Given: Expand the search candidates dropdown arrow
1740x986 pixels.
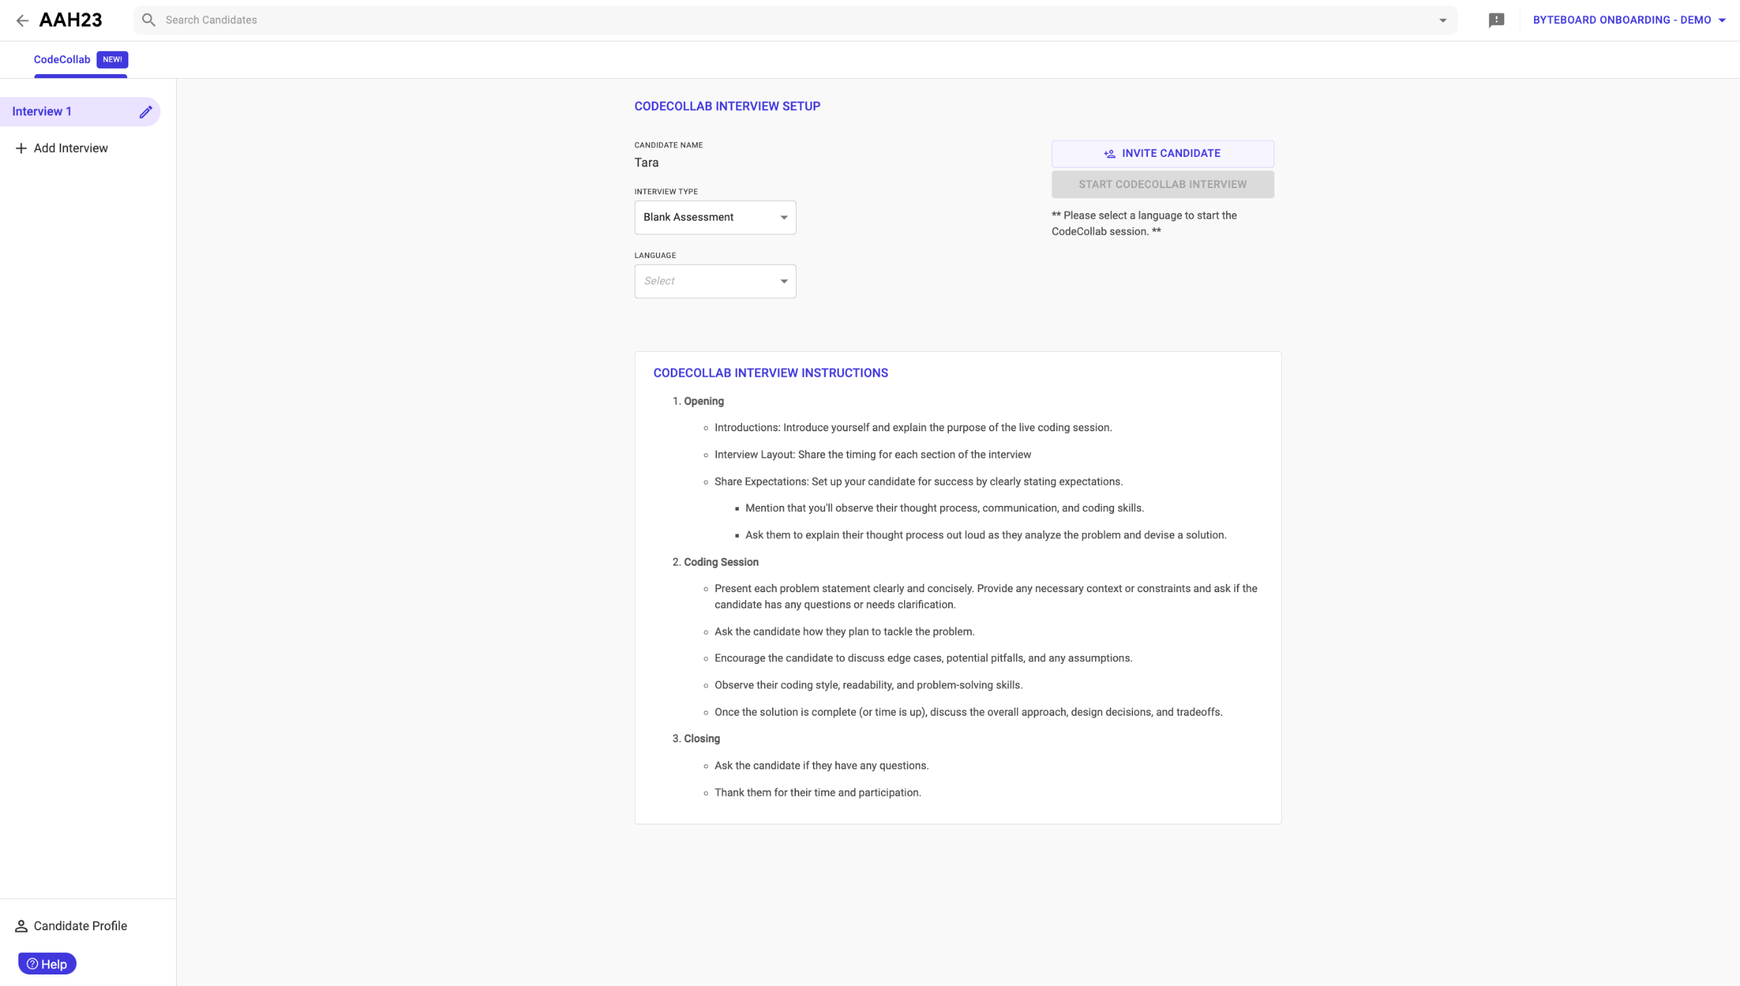Looking at the screenshot, I should pyautogui.click(x=1442, y=20).
